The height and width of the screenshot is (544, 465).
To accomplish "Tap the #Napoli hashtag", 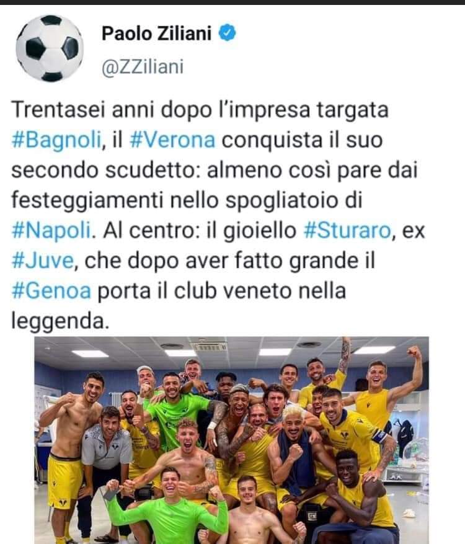I will 52,231.
